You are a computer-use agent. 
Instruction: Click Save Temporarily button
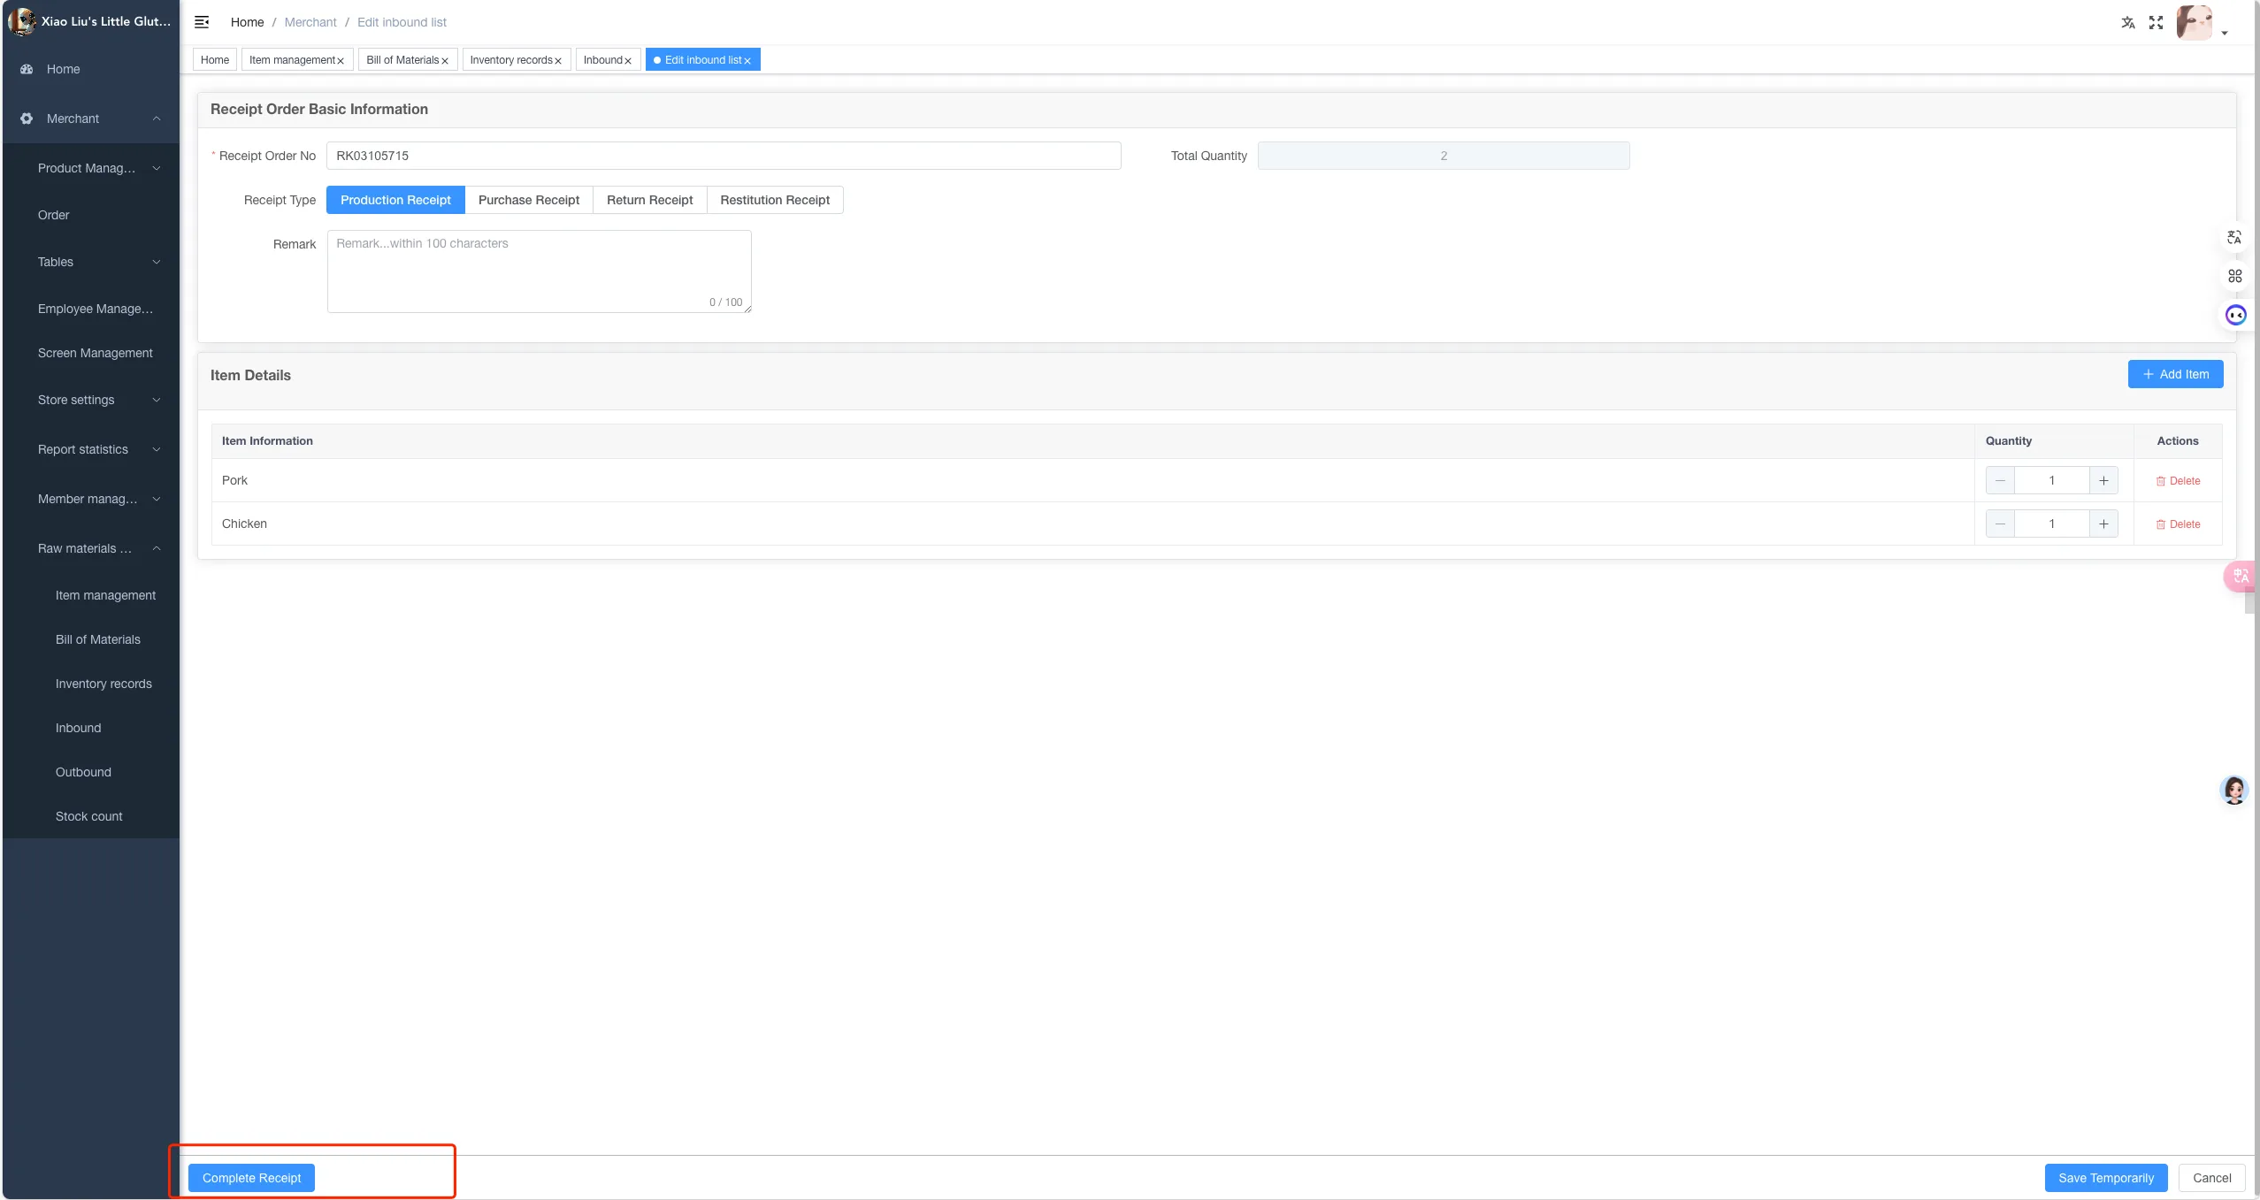coord(2105,1178)
